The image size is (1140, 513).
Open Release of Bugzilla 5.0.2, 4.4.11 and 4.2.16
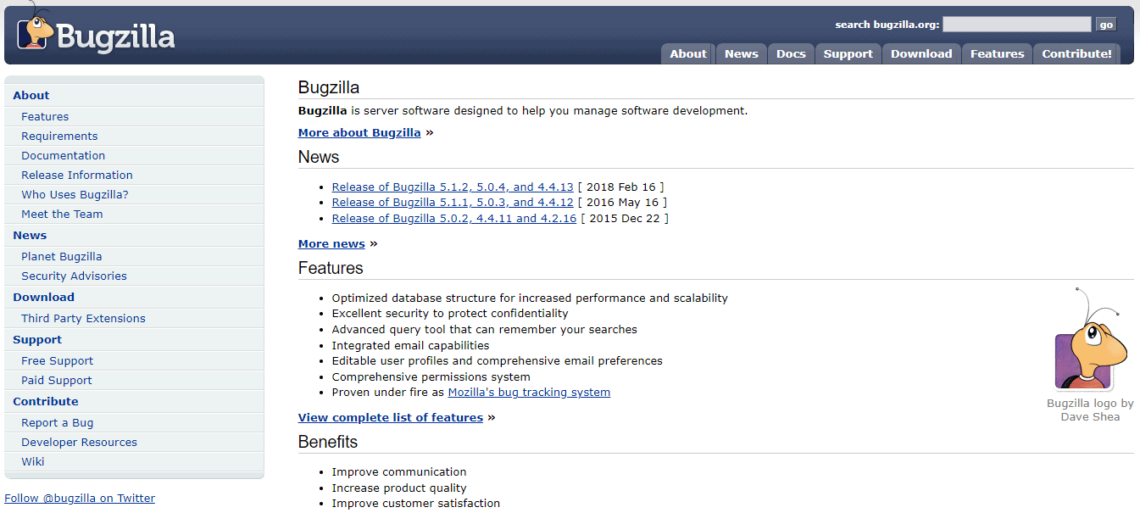point(454,218)
